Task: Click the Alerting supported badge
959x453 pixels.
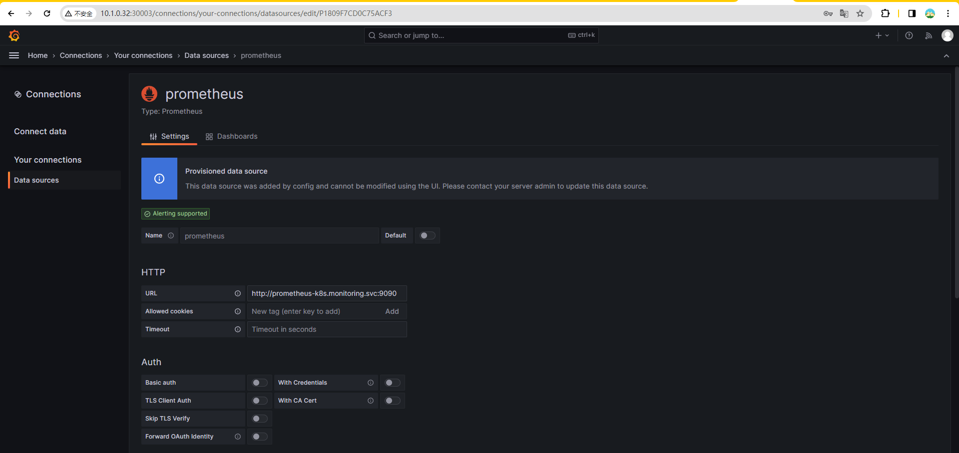Action: pyautogui.click(x=176, y=214)
